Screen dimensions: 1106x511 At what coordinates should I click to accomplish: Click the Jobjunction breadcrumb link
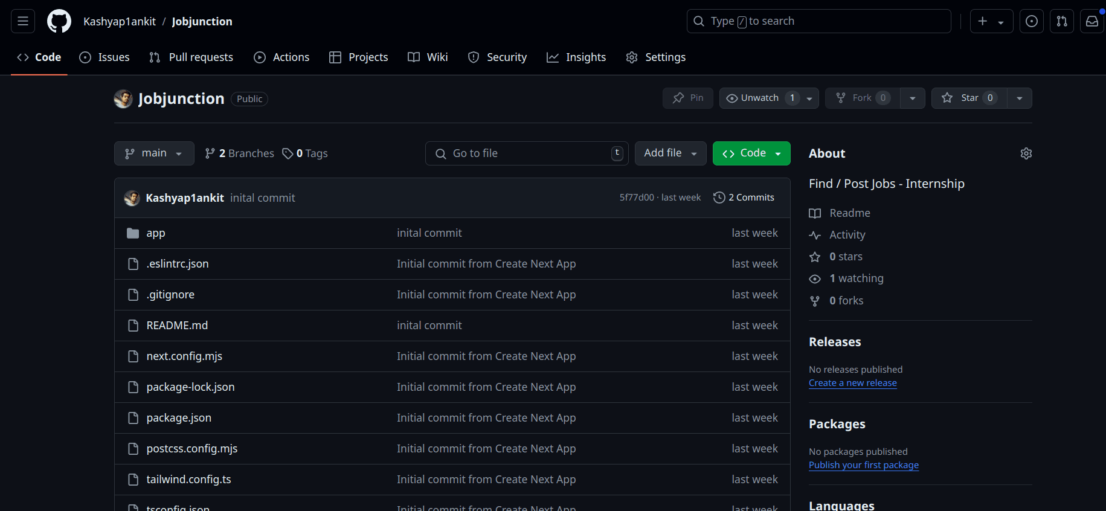click(x=202, y=22)
